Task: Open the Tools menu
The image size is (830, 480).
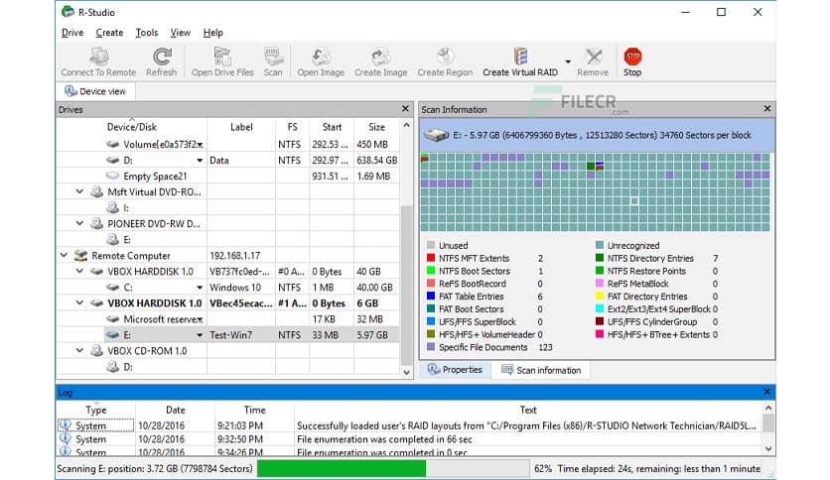Action: (147, 33)
